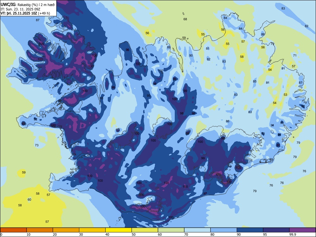
Task: Select the indigo 95–99.9 legend swatch
Action: pyautogui.click(x=276, y=230)
